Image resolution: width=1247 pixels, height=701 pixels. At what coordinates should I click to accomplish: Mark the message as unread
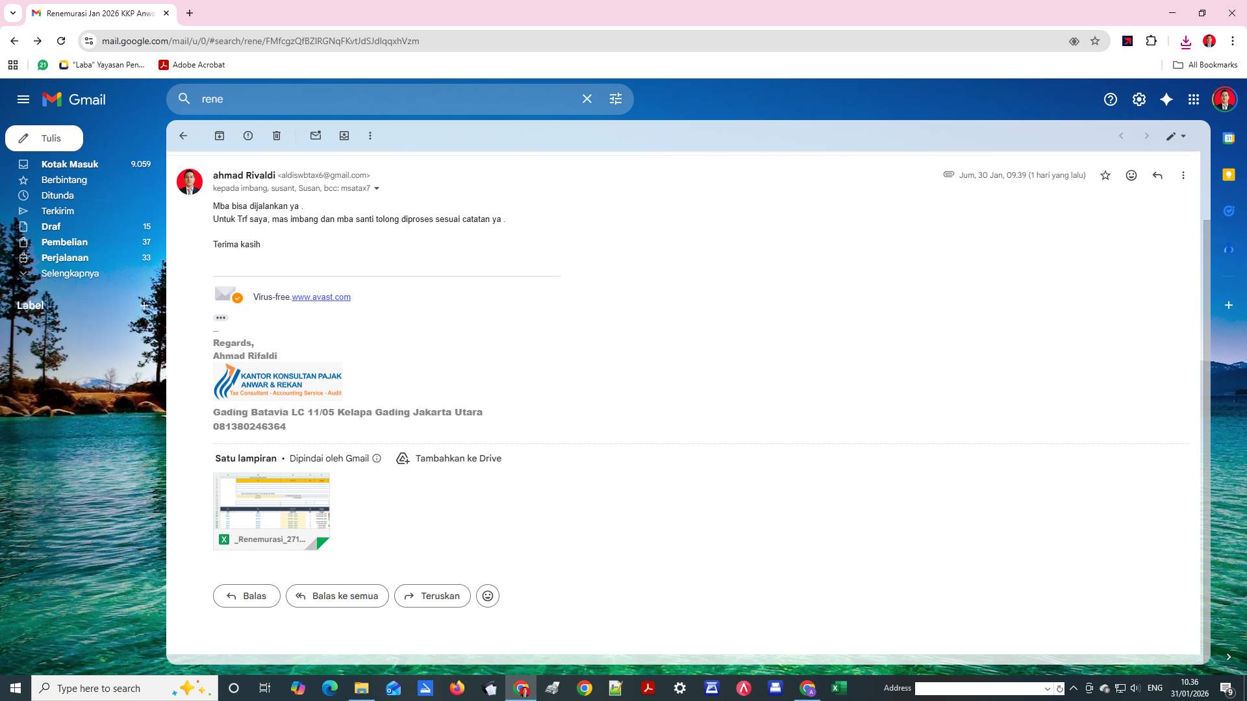click(316, 136)
